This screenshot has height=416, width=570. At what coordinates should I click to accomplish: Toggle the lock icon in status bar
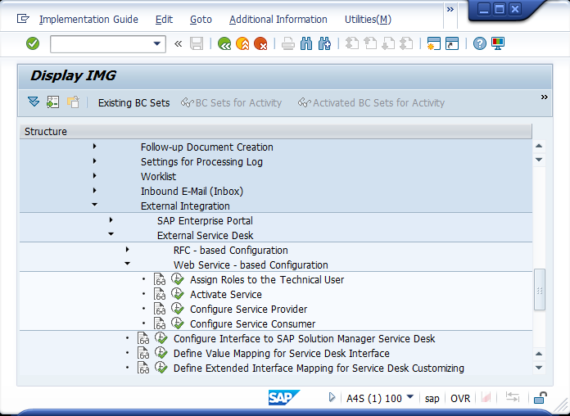pos(541,398)
